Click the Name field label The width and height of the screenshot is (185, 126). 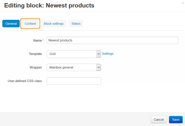click(x=38, y=41)
